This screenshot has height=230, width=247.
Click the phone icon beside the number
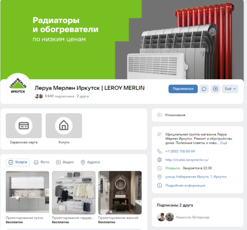(159, 151)
